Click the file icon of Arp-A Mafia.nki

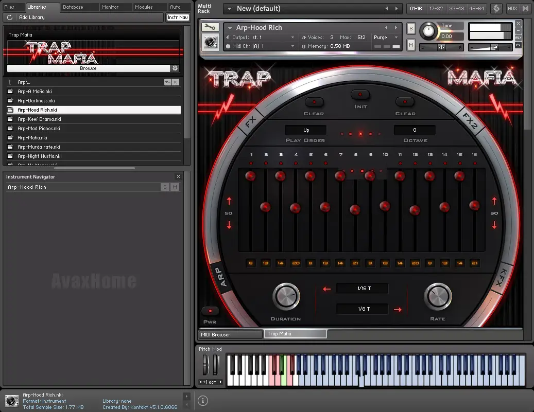[x=10, y=91]
